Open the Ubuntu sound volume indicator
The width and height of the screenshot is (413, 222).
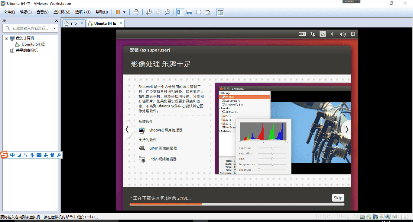342,34
